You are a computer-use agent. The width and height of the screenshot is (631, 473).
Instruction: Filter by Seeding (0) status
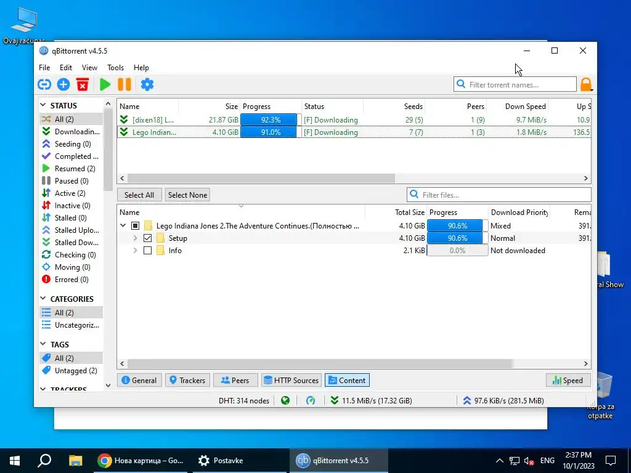(x=71, y=144)
